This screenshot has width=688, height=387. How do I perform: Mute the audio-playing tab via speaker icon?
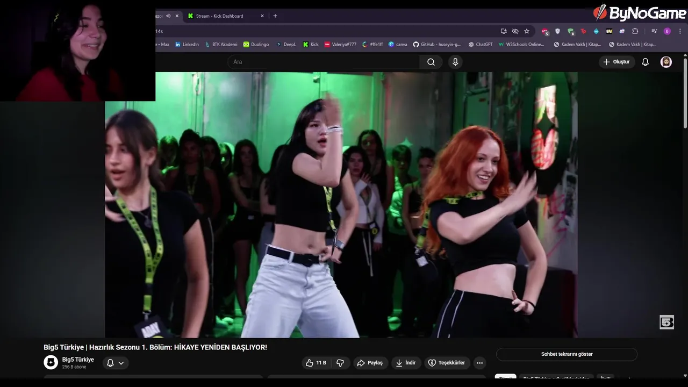(168, 16)
